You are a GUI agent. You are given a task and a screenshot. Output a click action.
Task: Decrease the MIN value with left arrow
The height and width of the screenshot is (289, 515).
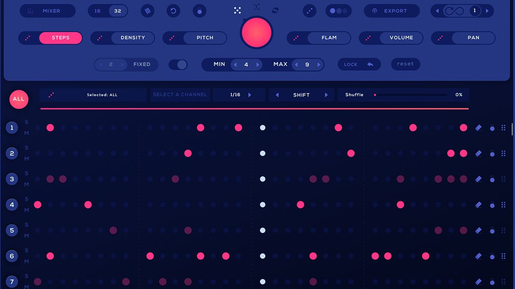235,65
